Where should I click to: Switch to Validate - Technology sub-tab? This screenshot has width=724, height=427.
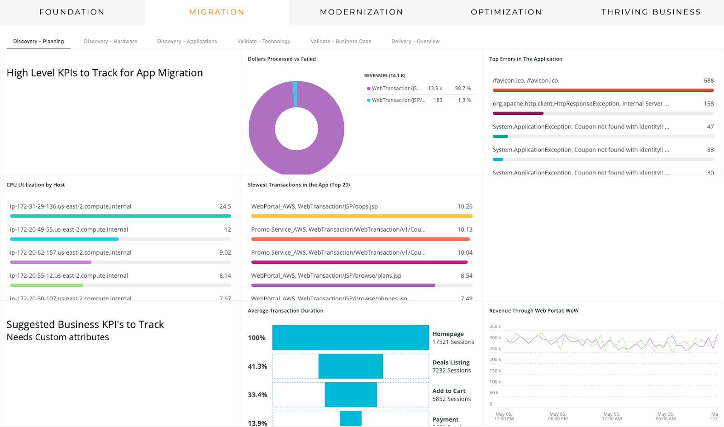click(x=264, y=41)
